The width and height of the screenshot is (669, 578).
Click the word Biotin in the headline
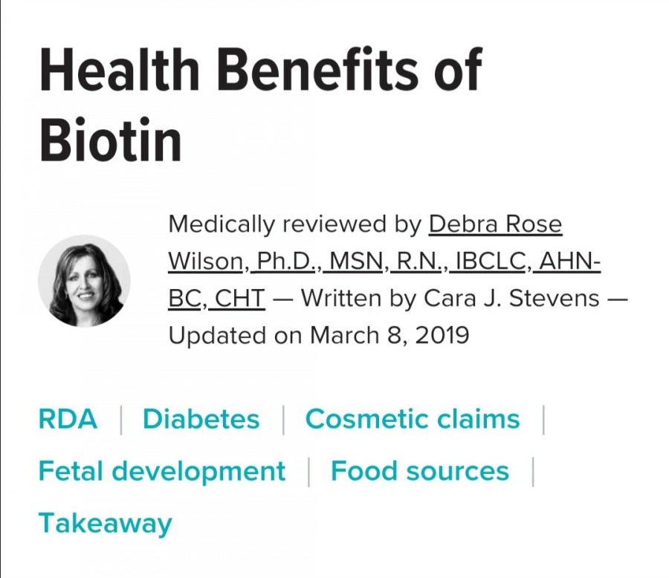(x=111, y=140)
